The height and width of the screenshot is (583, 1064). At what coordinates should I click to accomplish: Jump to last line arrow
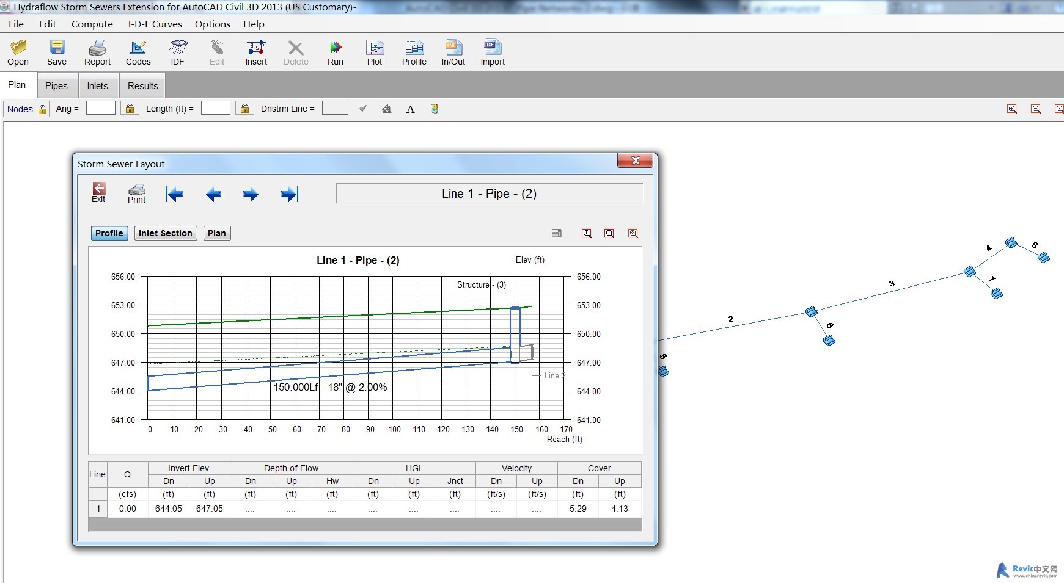290,195
